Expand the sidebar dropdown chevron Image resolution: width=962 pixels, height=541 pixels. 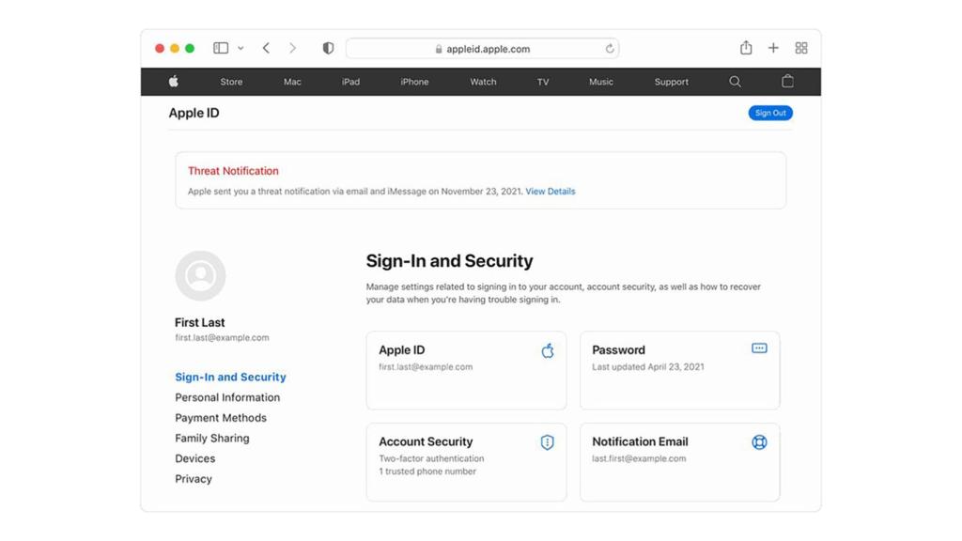(240, 48)
